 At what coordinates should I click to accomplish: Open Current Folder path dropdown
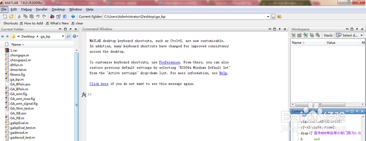[268, 16]
